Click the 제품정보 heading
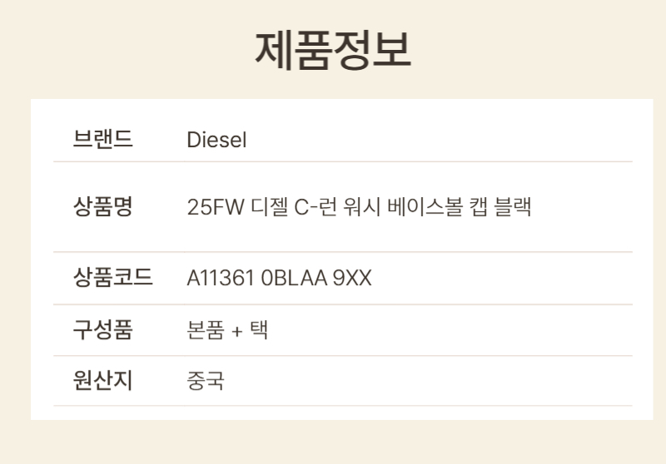This screenshot has width=666, height=464. pyautogui.click(x=332, y=50)
